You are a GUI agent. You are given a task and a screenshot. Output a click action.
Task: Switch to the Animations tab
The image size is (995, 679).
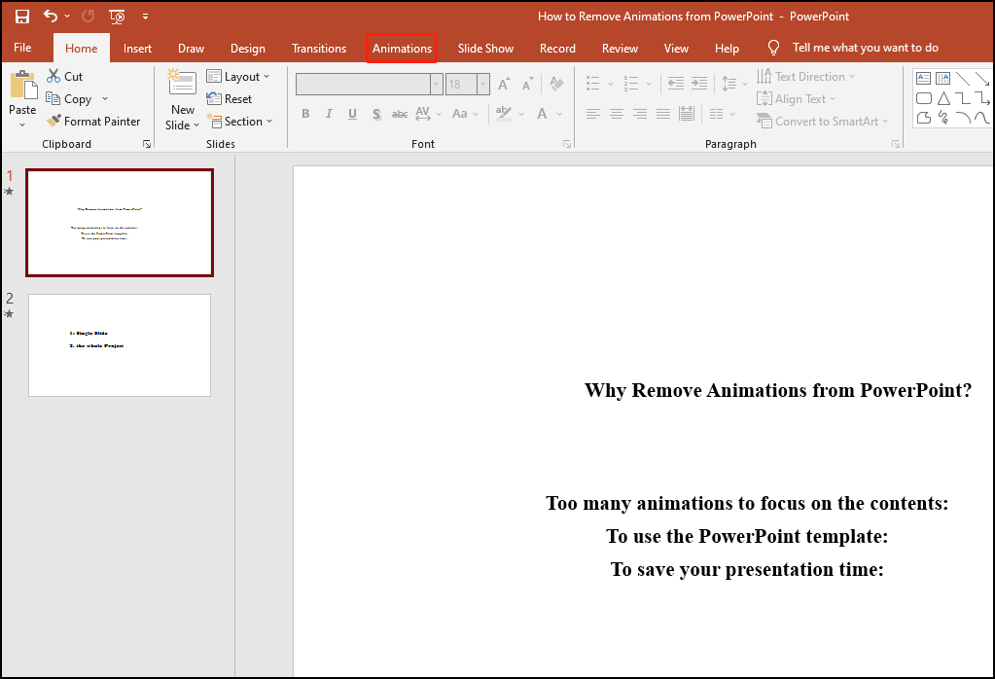[402, 48]
